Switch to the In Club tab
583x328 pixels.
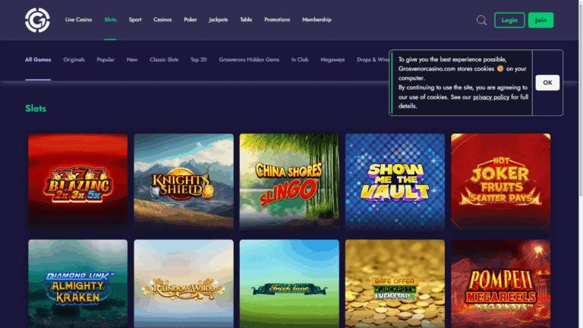click(x=300, y=59)
